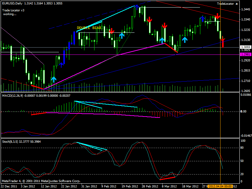This screenshot has height=189, width=252.
Task: Click the 1.2710 price scale value
Action: [x=246, y=81]
